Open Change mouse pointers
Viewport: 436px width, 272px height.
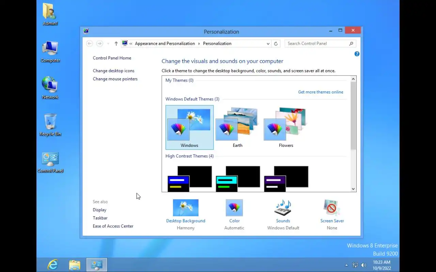coord(115,79)
